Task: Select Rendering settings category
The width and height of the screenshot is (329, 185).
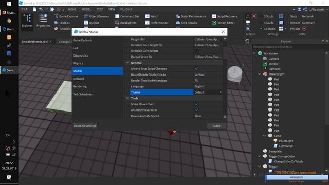Action: coord(97,86)
